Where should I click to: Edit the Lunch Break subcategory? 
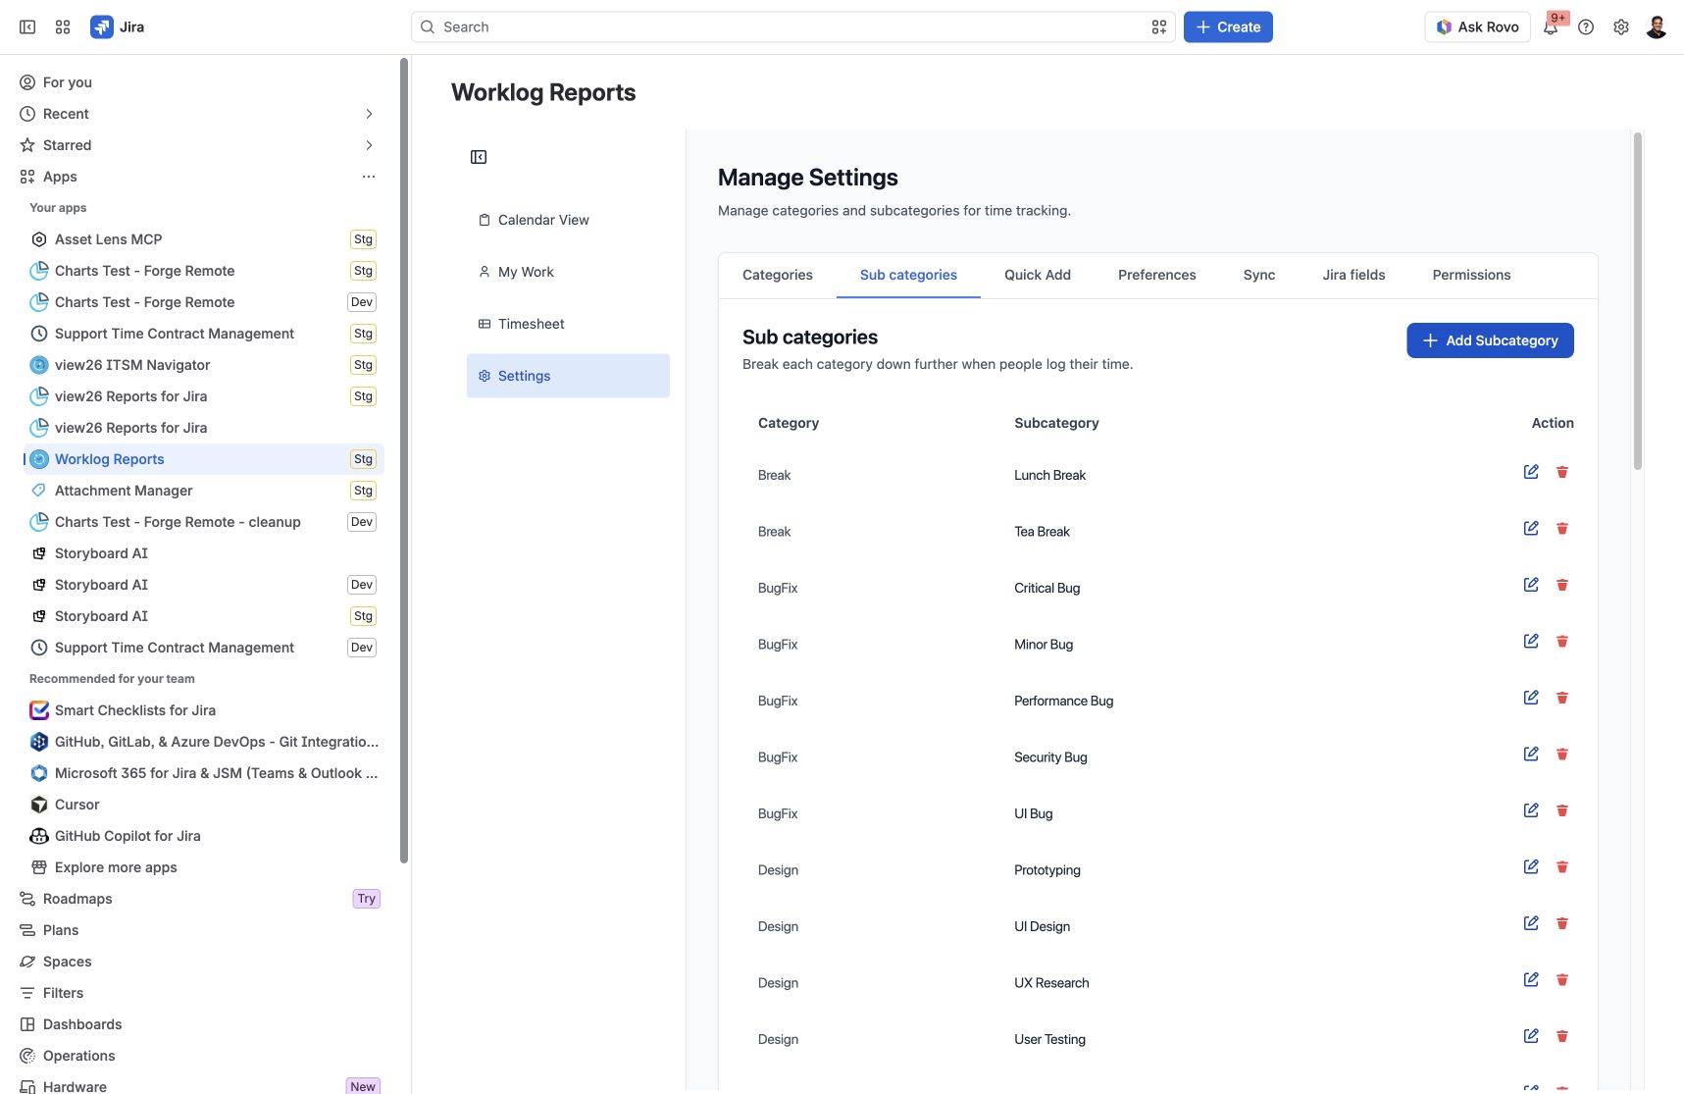(x=1531, y=472)
